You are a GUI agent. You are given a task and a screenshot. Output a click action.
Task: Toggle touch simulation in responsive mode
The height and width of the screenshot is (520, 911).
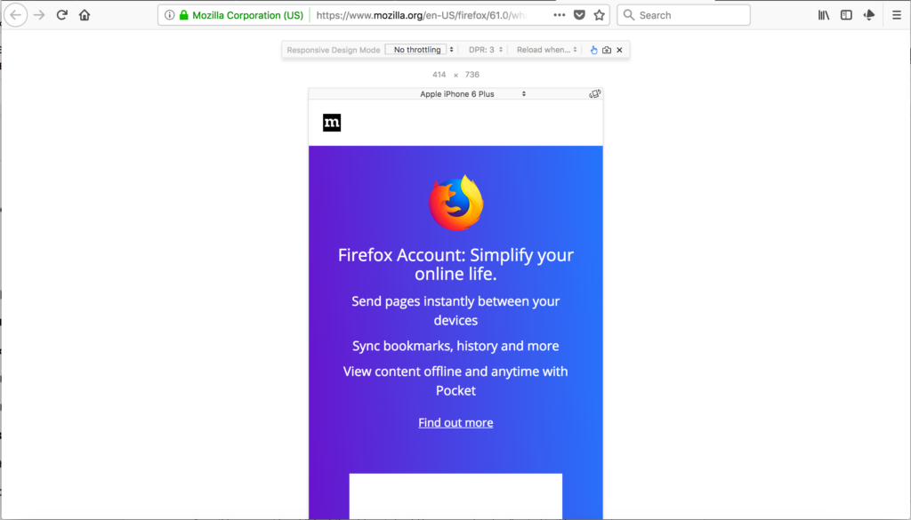pyautogui.click(x=594, y=50)
